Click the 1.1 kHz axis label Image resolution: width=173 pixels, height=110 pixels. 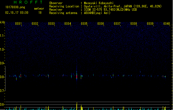tap(2, 36)
